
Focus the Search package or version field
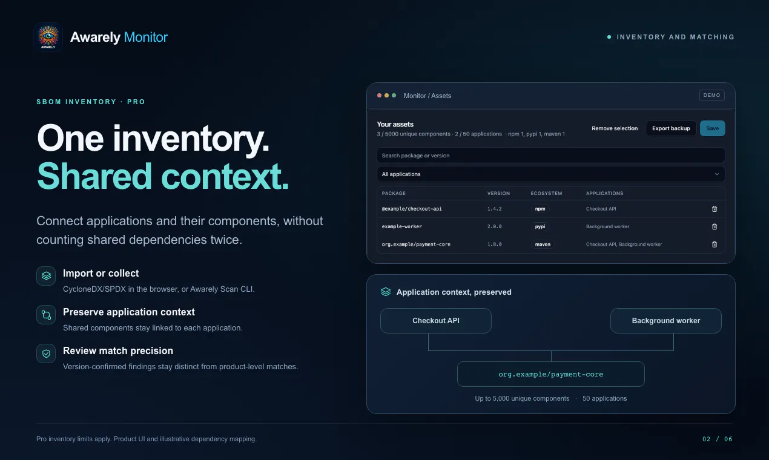point(550,156)
